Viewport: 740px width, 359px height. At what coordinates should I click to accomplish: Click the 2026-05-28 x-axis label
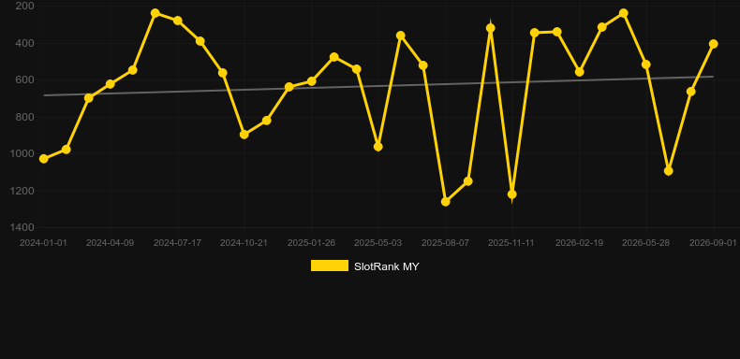tap(645, 243)
